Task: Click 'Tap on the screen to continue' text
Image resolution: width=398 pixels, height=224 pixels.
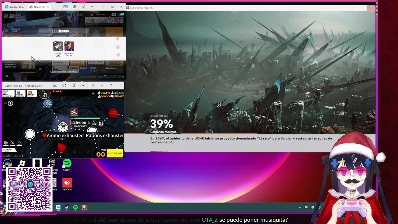Action: pyautogui.click(x=63, y=72)
